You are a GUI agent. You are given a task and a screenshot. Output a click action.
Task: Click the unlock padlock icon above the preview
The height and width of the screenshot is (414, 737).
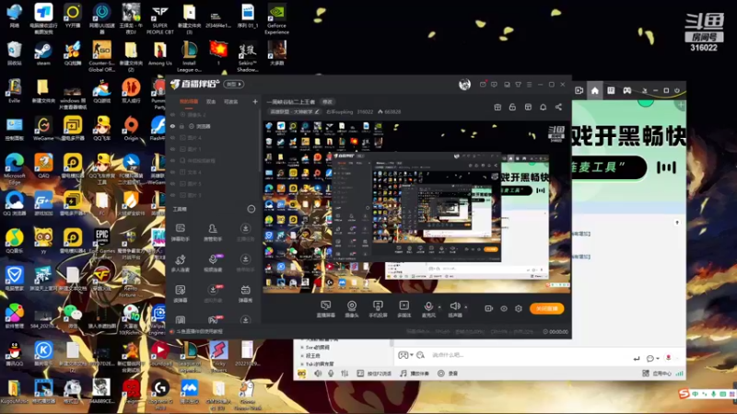pyautogui.click(x=512, y=107)
